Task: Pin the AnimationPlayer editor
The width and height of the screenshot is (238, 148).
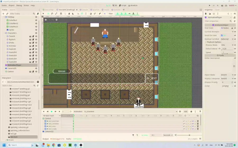Action: click(200, 111)
